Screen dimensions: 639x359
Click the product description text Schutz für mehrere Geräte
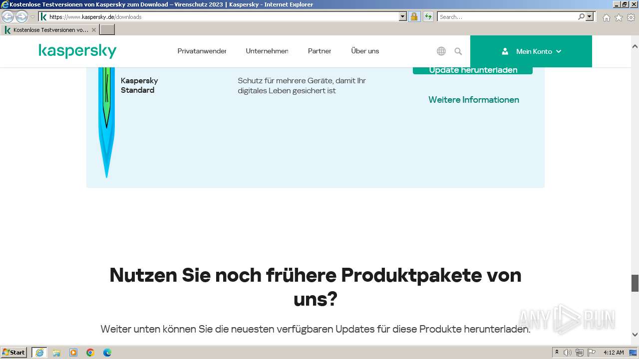[x=302, y=86]
